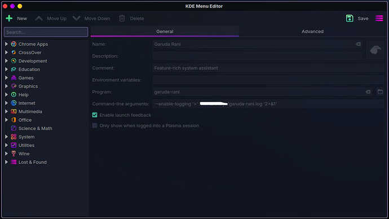Click the Chrome Apps category icon
389x219 pixels.
coord(14,44)
